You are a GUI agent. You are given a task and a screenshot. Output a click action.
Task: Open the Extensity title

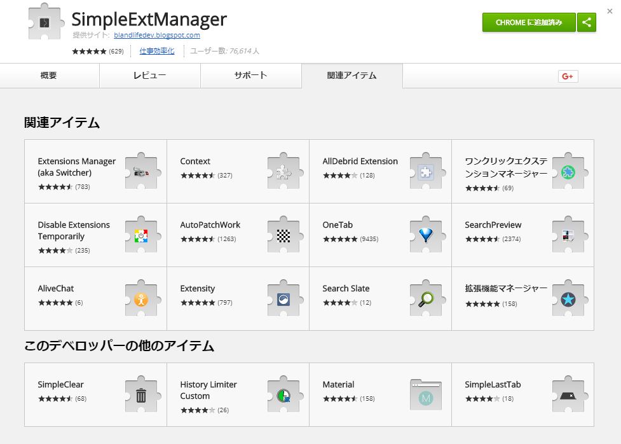click(197, 289)
